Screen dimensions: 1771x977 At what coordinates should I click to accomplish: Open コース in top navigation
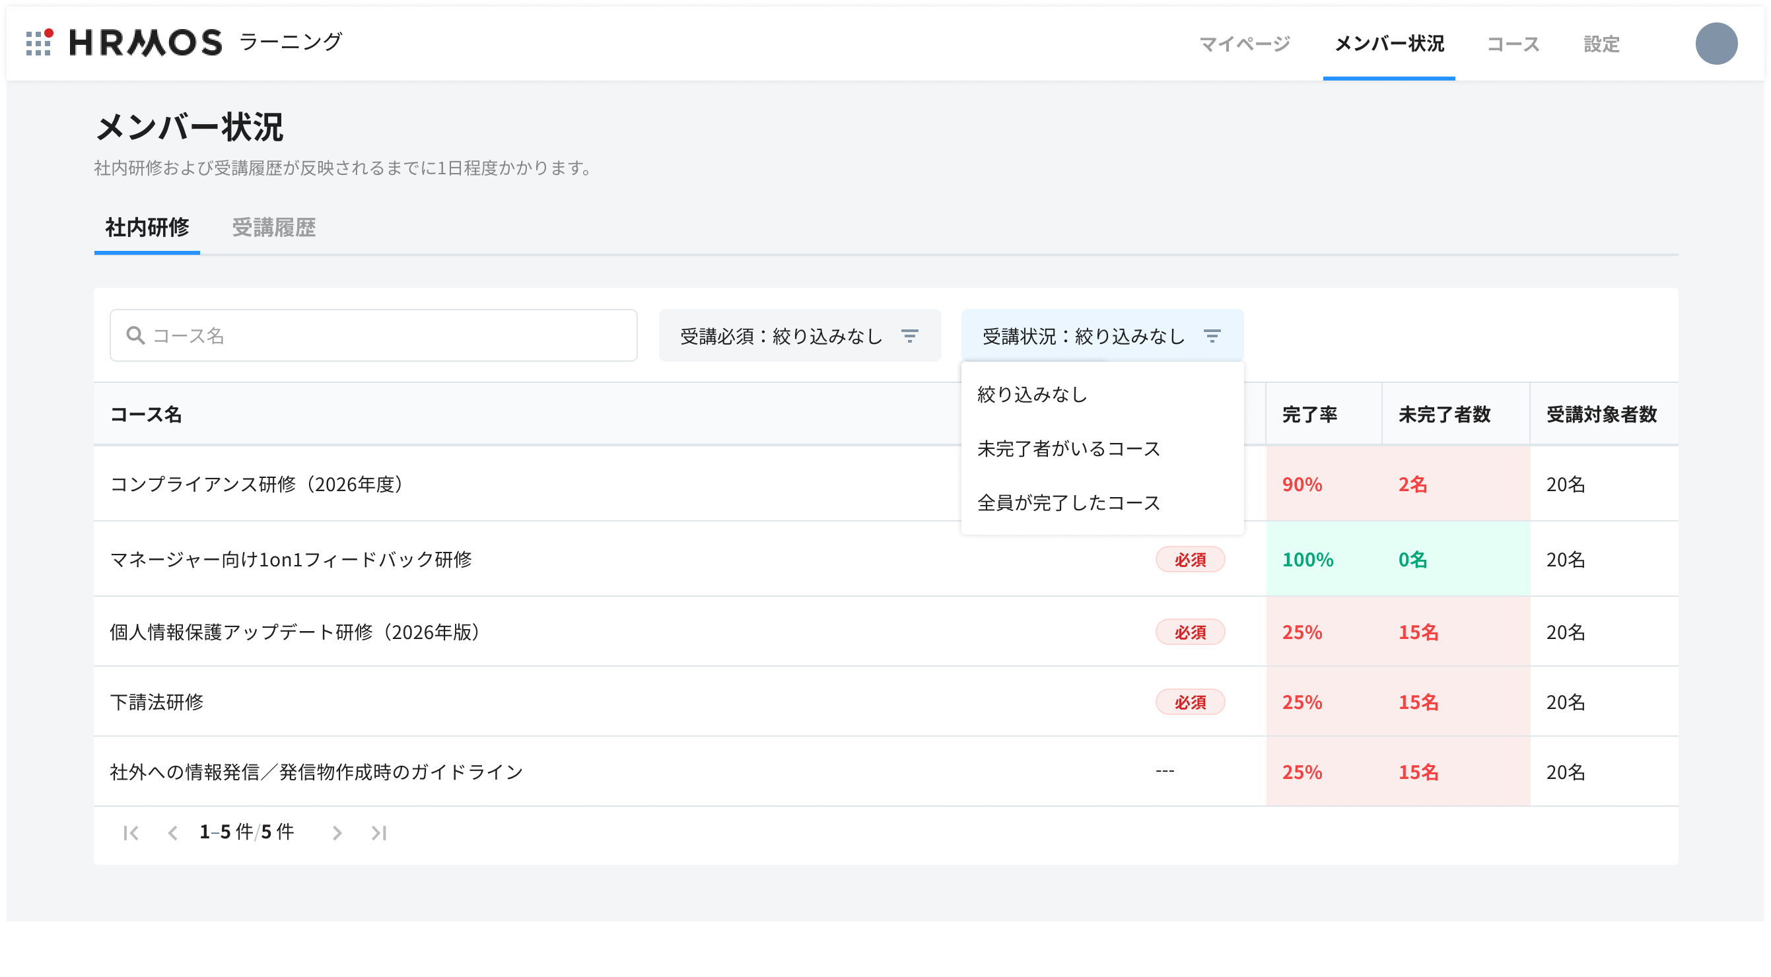(1513, 44)
